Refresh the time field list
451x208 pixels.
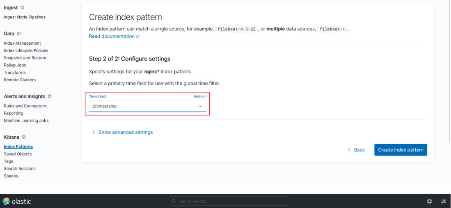click(x=200, y=97)
